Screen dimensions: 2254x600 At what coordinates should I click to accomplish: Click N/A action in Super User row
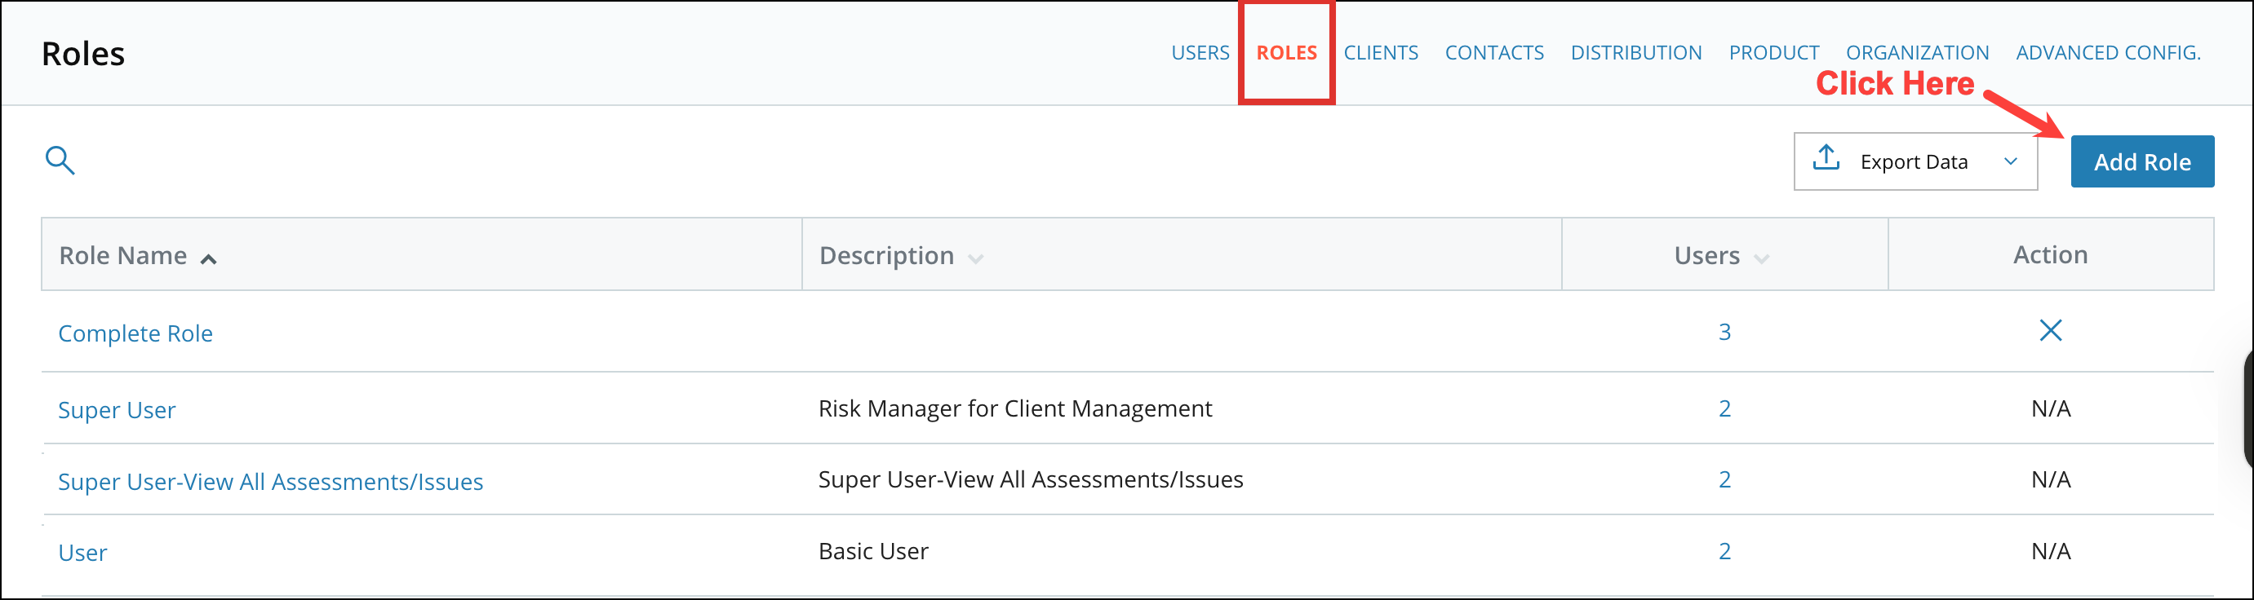coord(2050,408)
